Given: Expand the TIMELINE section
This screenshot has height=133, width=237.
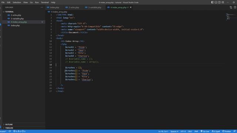Looking at the screenshot, I should [9, 128].
